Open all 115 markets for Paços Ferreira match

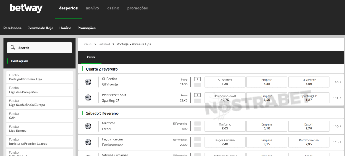[337, 142]
